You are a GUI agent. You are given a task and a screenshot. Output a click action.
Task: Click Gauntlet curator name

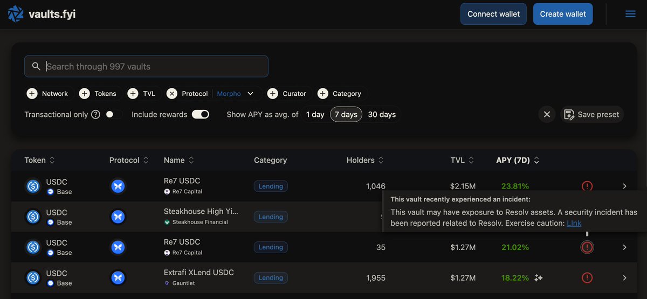coord(183,283)
